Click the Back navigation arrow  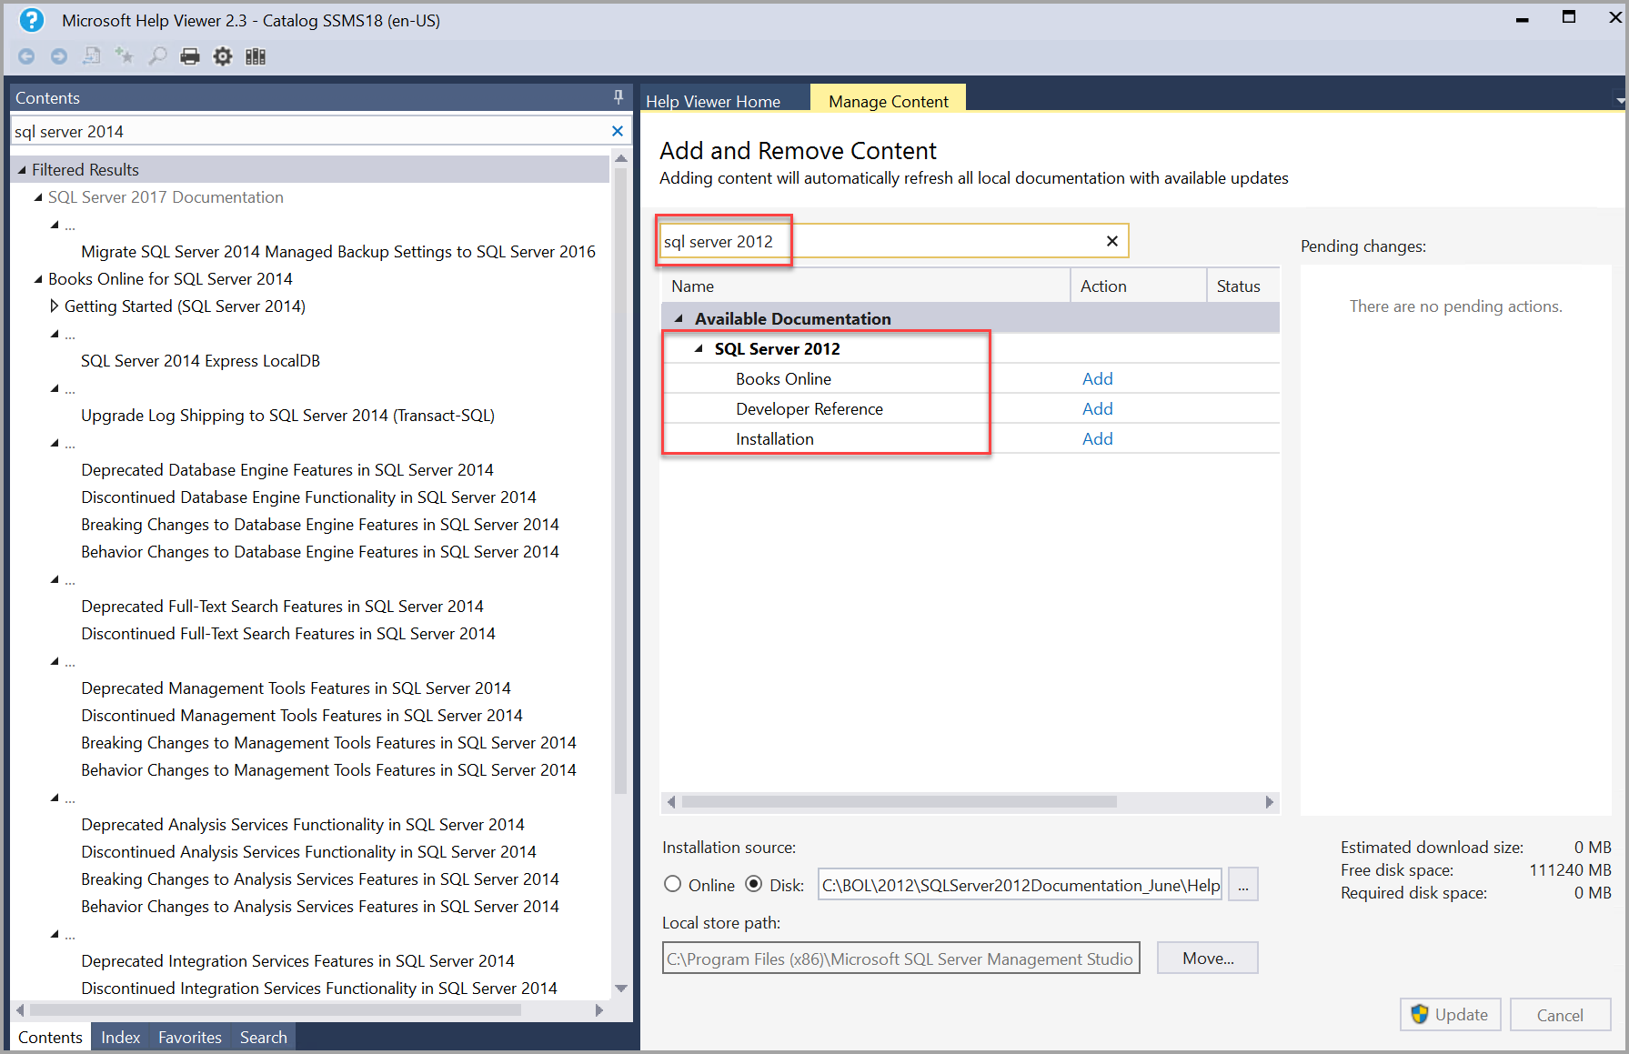(26, 55)
